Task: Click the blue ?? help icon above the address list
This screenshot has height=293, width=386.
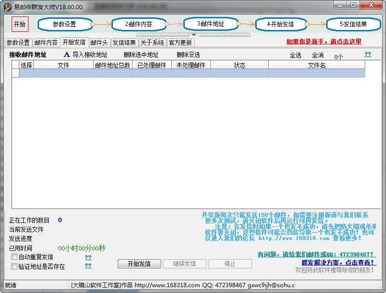Action: tap(368, 54)
